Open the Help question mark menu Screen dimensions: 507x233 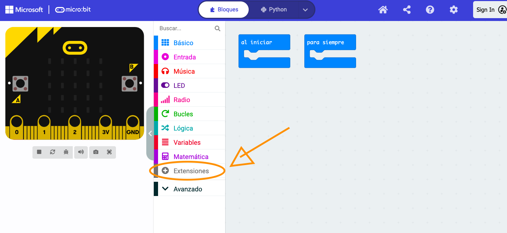coord(430,10)
